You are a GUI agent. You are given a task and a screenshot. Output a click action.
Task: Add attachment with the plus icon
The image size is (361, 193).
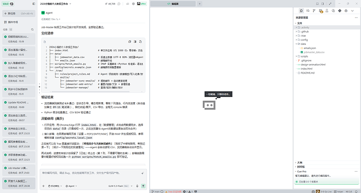[x=43, y=186]
